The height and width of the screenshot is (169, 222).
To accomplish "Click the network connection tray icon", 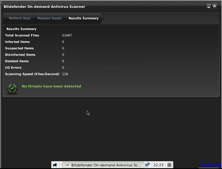I will click(x=147, y=165).
